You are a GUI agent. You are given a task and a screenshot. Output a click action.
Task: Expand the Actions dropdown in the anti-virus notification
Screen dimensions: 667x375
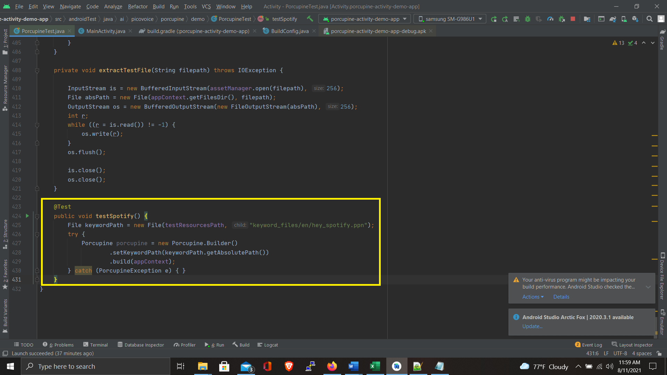pyautogui.click(x=533, y=297)
